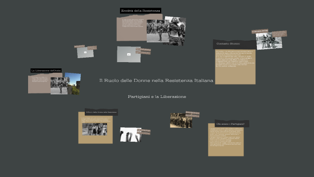Image resolution: width=314 pixels, height=177 pixels.
Task: Click the brown title label beside raised fists photo
Action: click(144, 131)
